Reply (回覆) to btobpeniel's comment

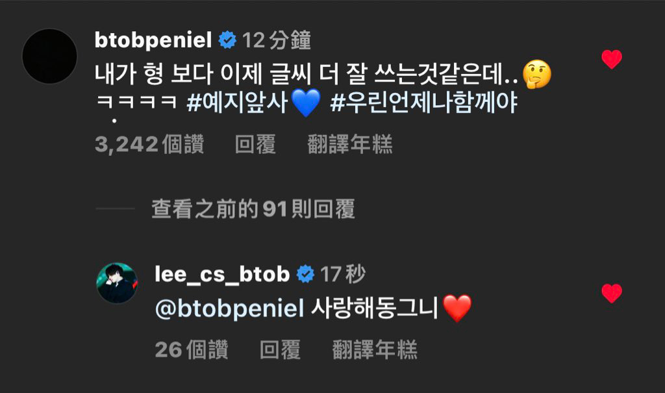click(255, 145)
